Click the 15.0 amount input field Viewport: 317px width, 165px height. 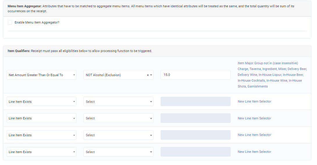click(x=195, y=75)
